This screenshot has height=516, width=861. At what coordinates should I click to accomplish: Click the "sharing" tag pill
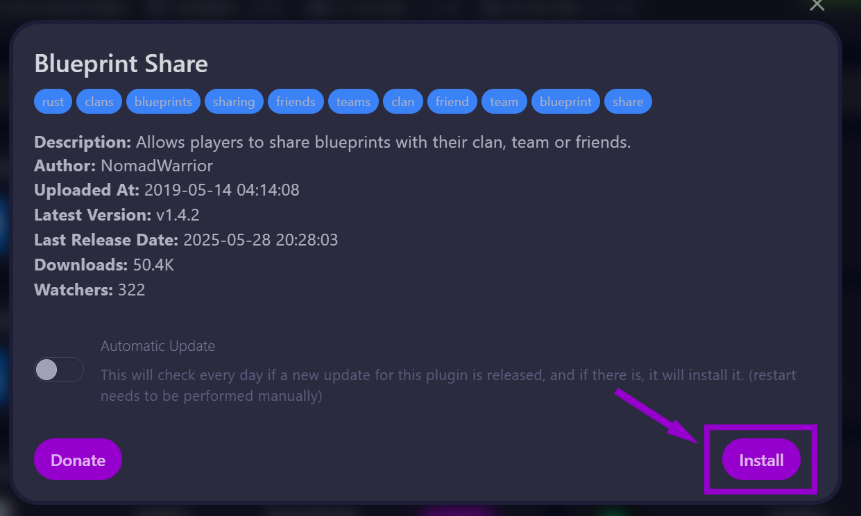click(234, 101)
